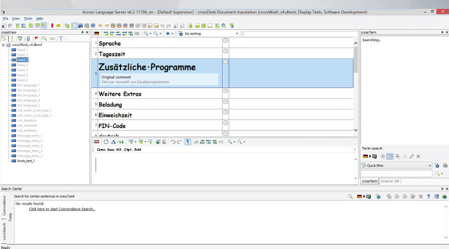This screenshot has width=449, height=249.
Task: Click the magnifier icon in crossView toolbar
Action: (x=44, y=39)
